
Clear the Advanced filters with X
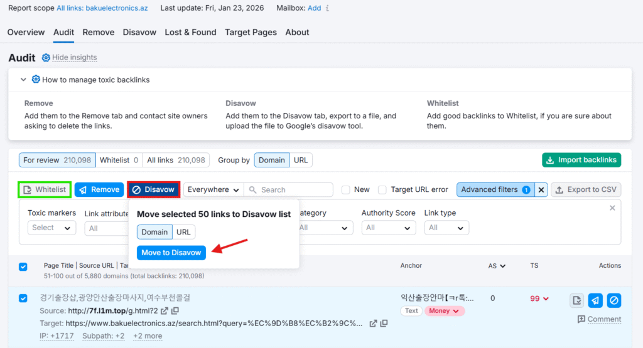(x=541, y=189)
